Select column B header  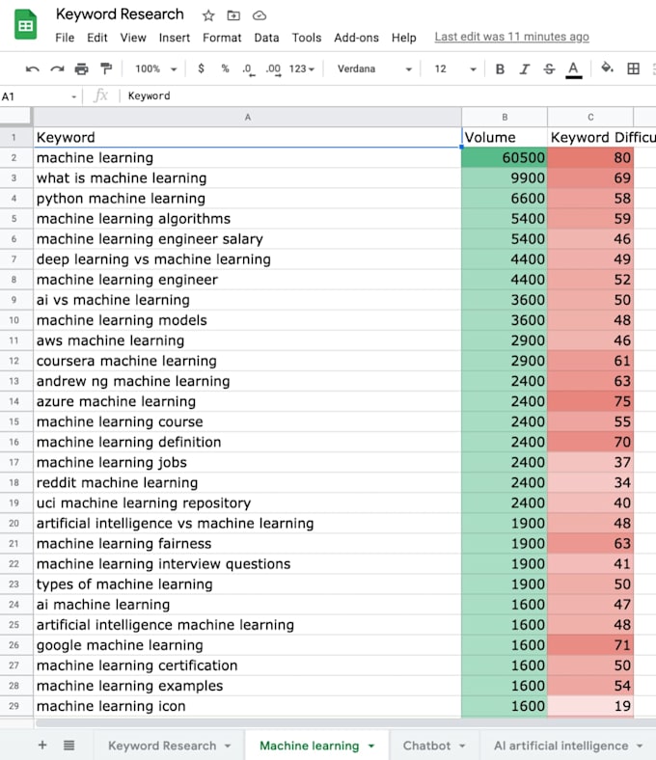click(x=505, y=118)
